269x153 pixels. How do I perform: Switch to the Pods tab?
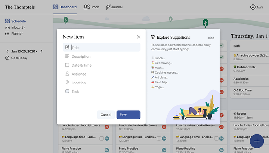tap(92, 7)
